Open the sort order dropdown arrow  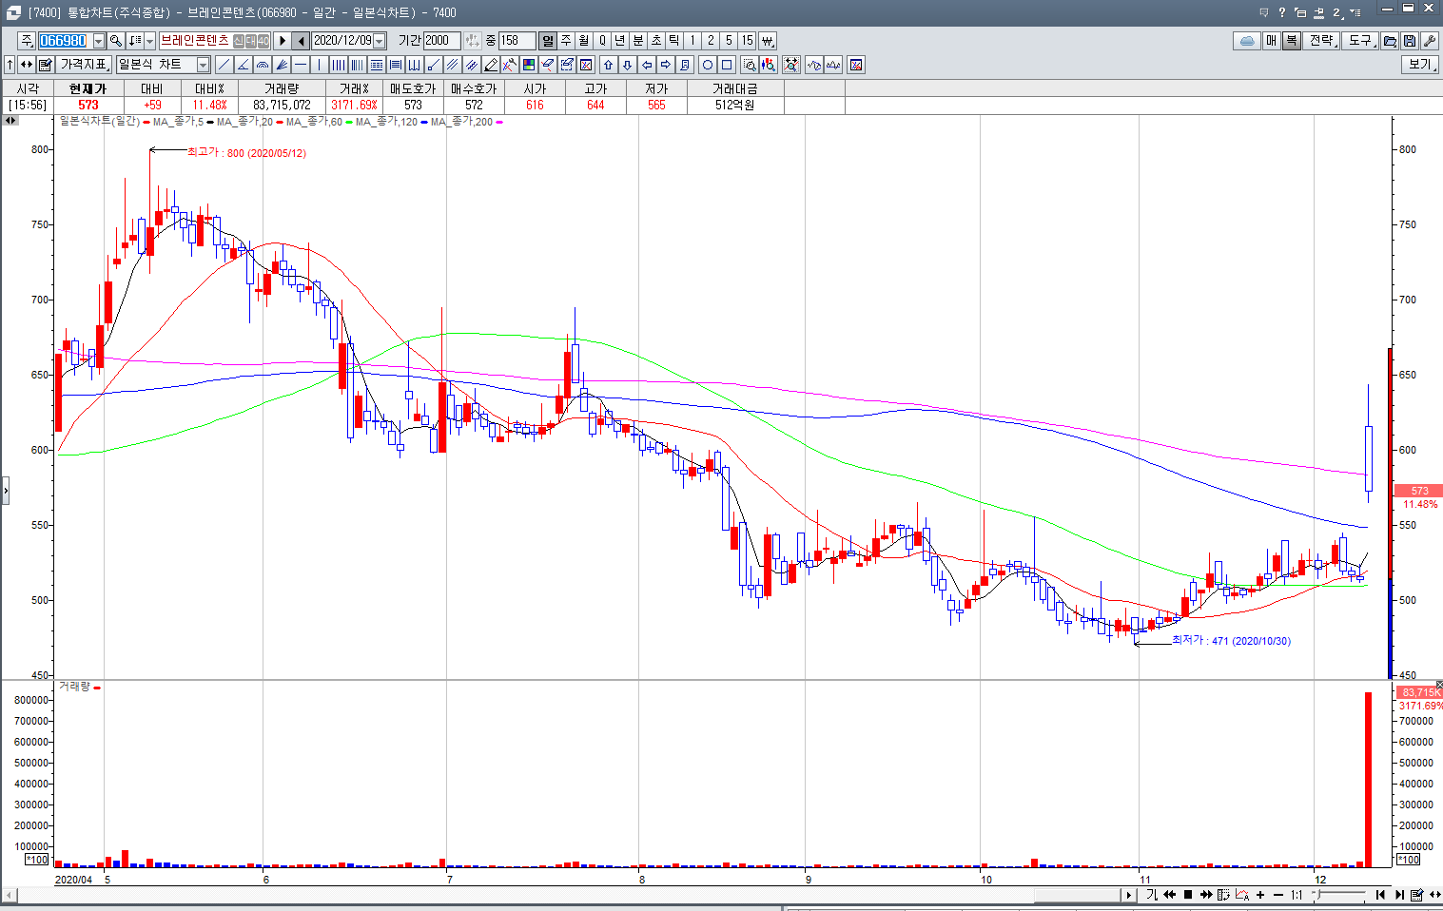coord(149,41)
